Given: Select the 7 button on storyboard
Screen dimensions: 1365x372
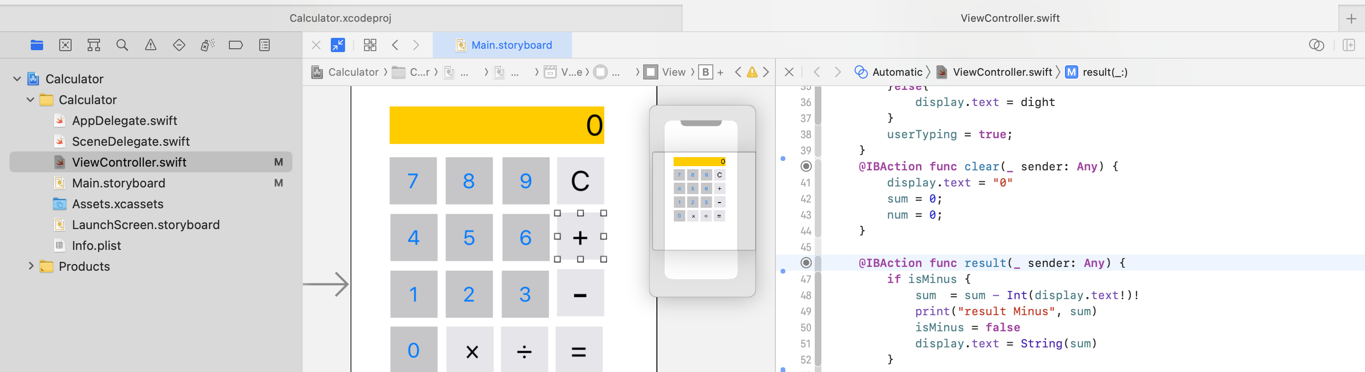Looking at the screenshot, I should [413, 181].
